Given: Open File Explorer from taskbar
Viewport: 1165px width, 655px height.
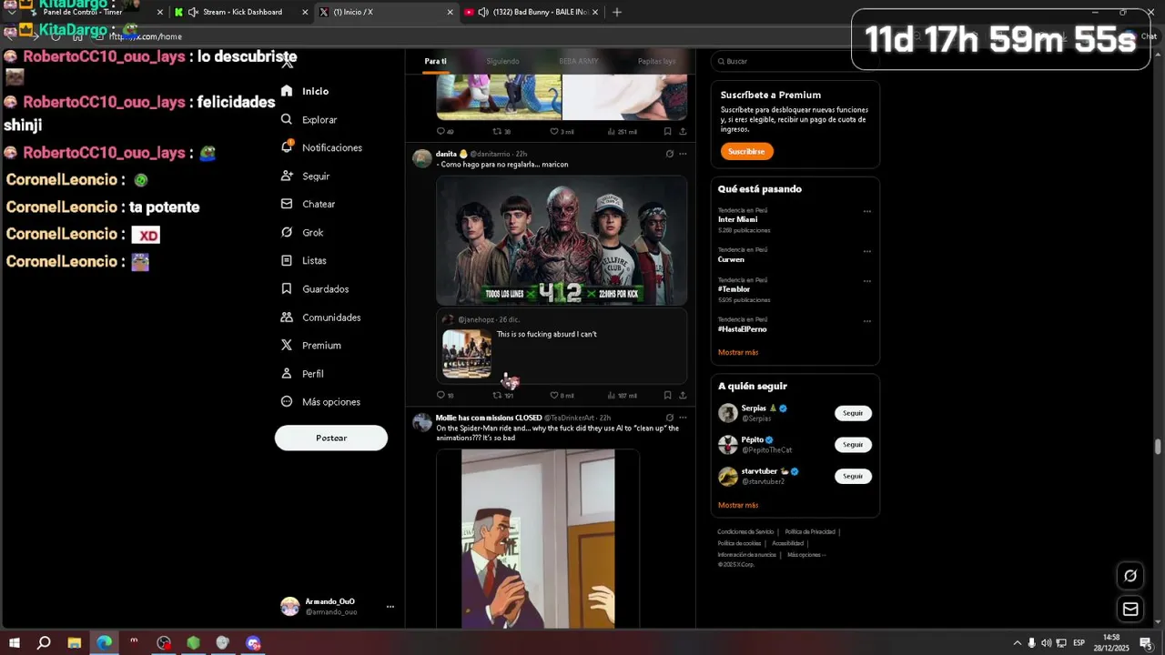Looking at the screenshot, I should pyautogui.click(x=75, y=643).
